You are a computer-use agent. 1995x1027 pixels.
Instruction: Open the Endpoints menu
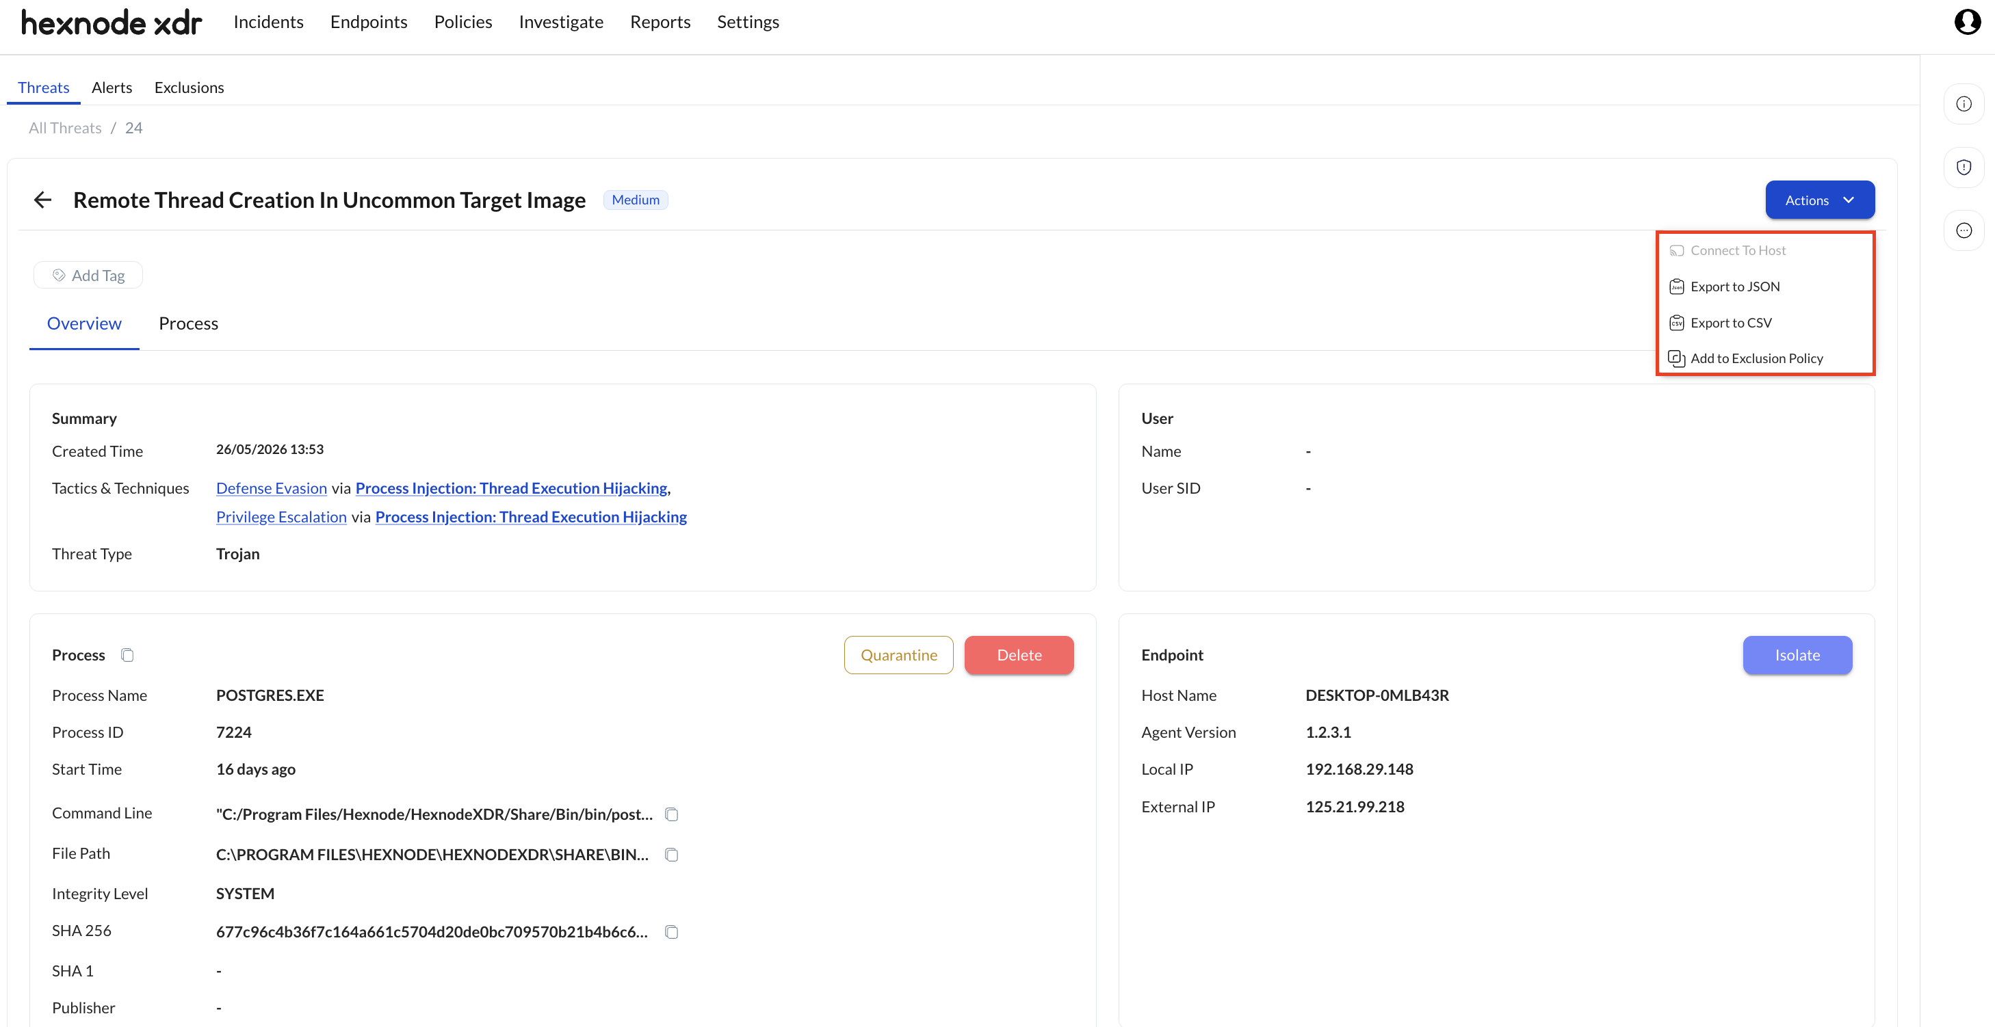[369, 22]
